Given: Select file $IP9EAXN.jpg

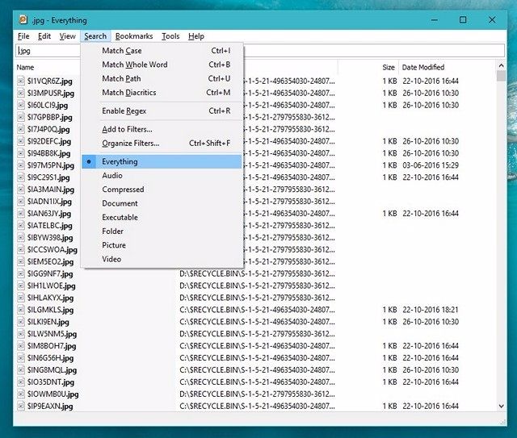Looking at the screenshot, I should pyautogui.click(x=50, y=407).
